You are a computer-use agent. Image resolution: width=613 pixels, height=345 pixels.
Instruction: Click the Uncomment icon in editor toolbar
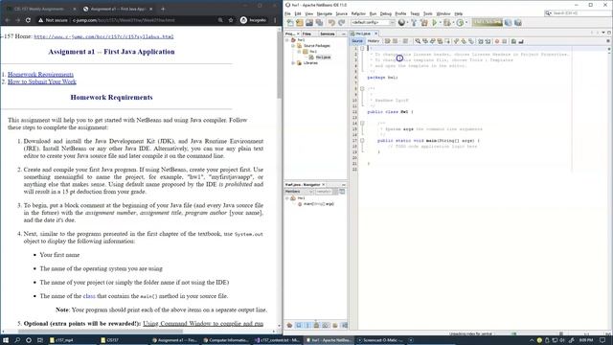(x=521, y=41)
